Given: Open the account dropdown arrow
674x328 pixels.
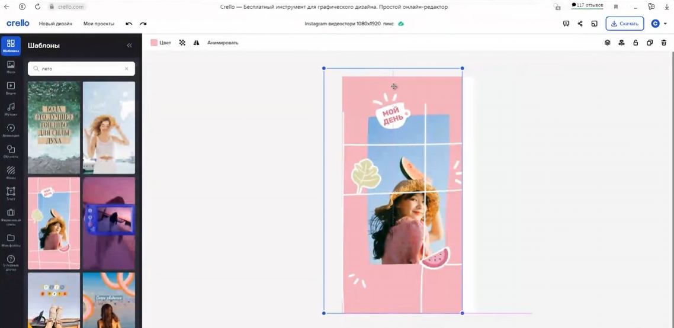Looking at the screenshot, I should point(665,24).
